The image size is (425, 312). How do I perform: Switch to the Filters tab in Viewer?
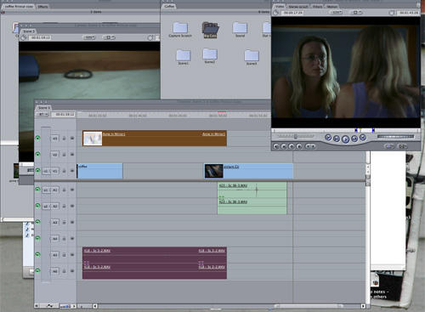coord(317,6)
